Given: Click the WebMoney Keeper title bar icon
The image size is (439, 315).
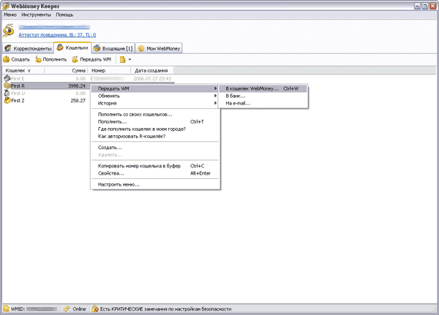Looking at the screenshot, I should [6, 6].
